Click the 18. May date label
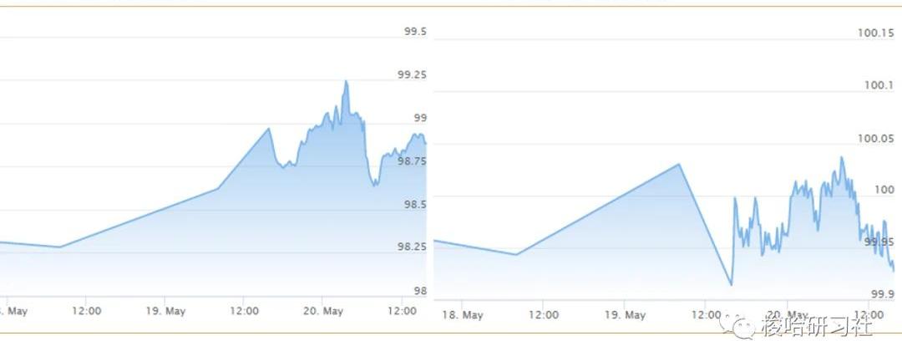This screenshot has height=341, width=902. tap(462, 315)
